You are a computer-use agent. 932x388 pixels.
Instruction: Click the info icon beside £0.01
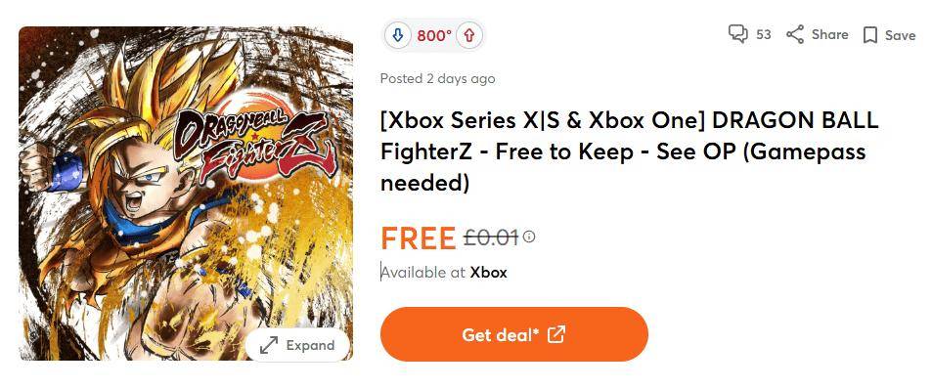click(529, 237)
